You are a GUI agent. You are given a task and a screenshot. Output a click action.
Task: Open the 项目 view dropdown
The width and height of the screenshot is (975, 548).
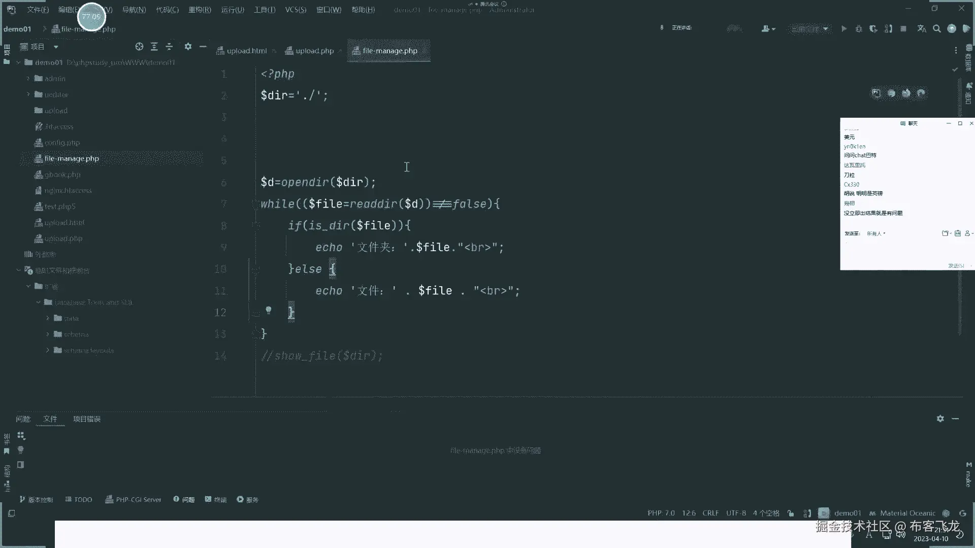56,47
